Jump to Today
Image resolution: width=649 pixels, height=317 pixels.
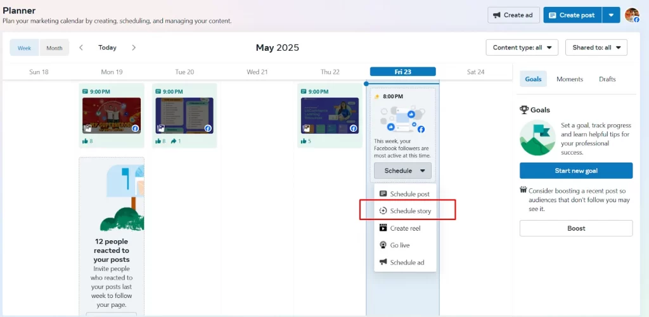point(107,48)
